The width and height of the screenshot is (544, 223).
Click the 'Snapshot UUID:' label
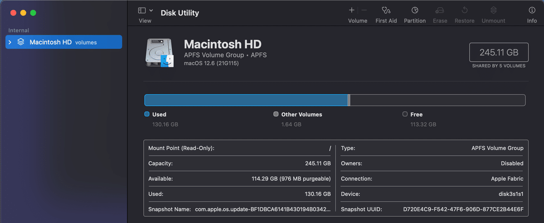361,209
